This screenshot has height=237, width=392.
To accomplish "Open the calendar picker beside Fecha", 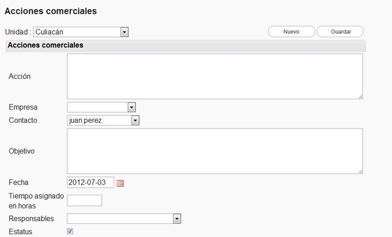I will 120,183.
